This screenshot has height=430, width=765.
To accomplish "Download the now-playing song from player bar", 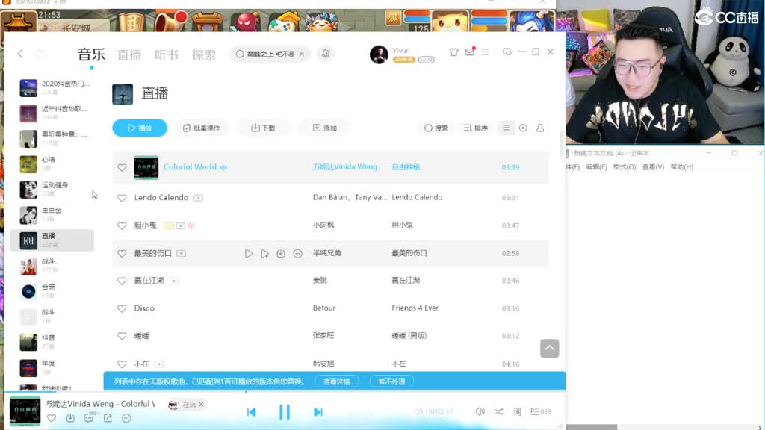I will [70, 418].
